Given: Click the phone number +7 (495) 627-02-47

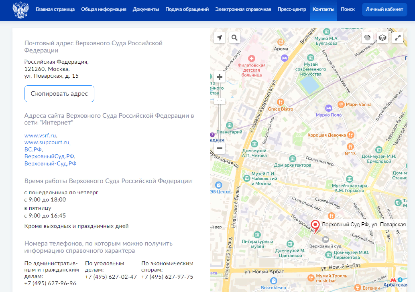Looking at the screenshot, I should (x=111, y=277).
